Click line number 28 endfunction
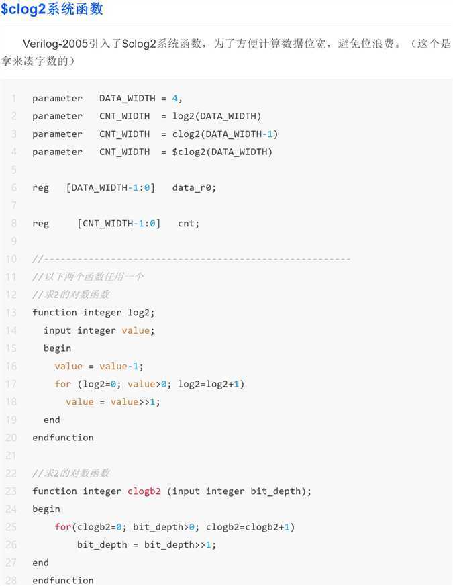The height and width of the screenshot is (586, 453). 11,581
